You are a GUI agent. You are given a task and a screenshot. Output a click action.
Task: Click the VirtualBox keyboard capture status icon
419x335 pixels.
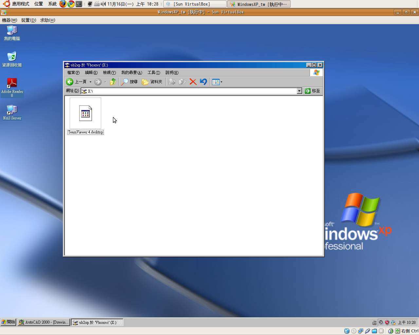[x=397, y=331]
